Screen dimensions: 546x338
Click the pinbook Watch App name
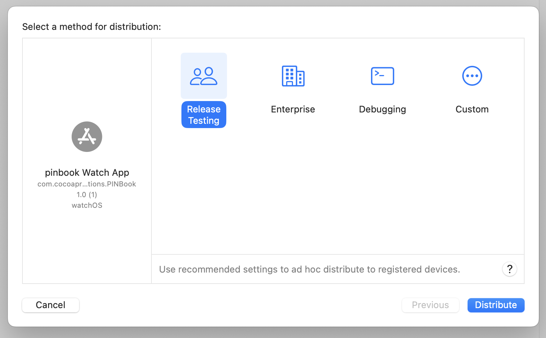pos(87,173)
